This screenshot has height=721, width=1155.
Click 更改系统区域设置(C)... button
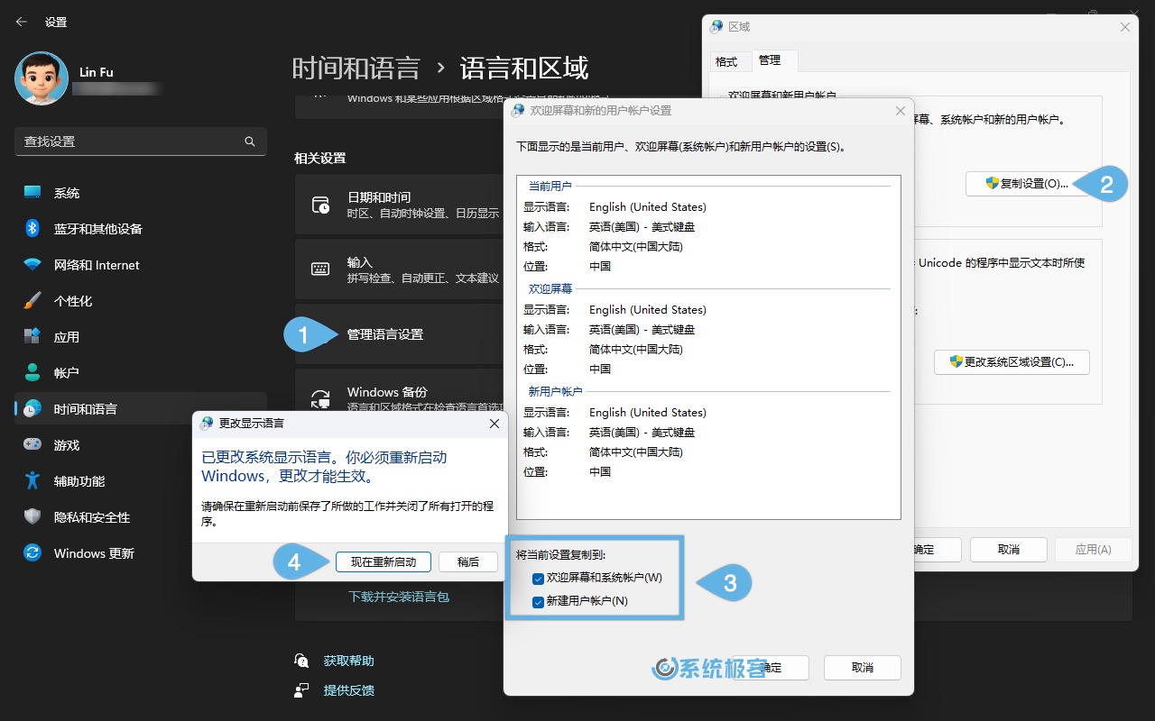coord(1012,362)
